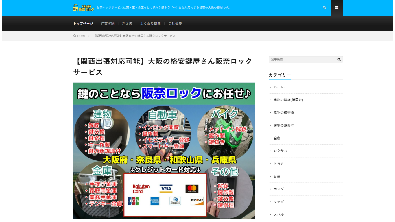Select the レクサス category

(x=280, y=151)
